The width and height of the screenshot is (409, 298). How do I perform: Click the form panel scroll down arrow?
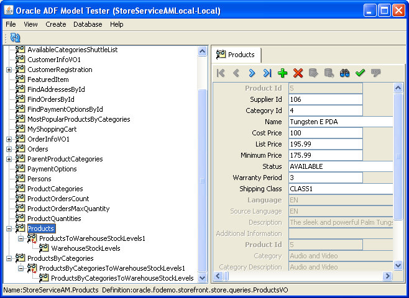tap(398, 266)
